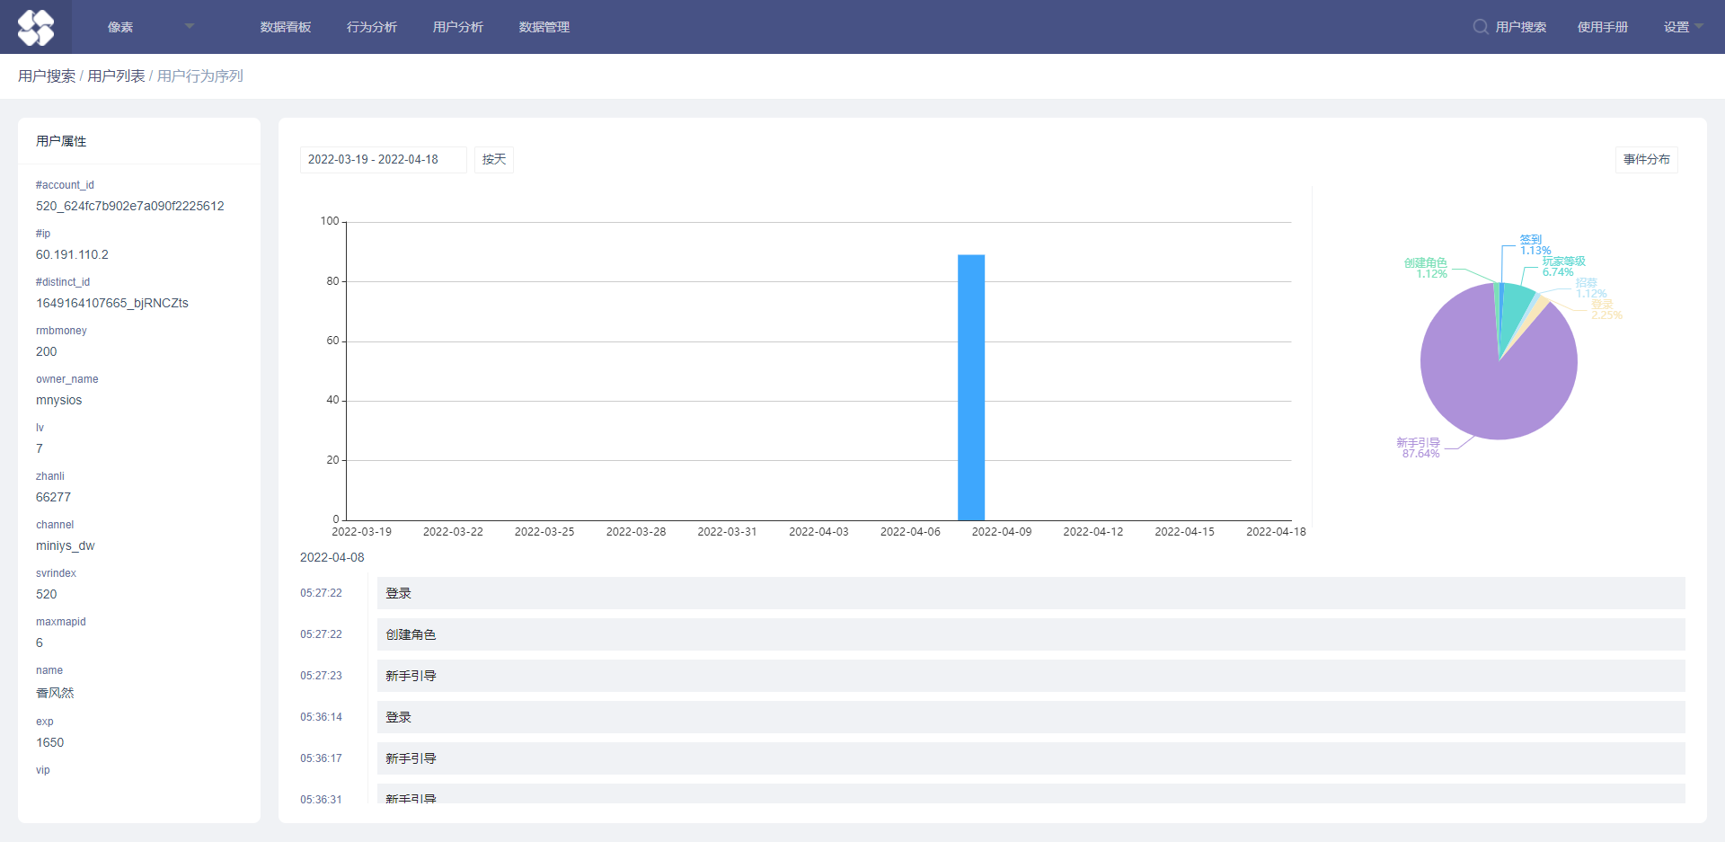Select the distinct id 1649164107665_bjRNCZts
This screenshot has width=1725, height=842.
tap(112, 303)
